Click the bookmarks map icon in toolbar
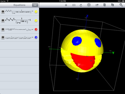Viewport: 125px width, 94px height. click(x=113, y=5)
